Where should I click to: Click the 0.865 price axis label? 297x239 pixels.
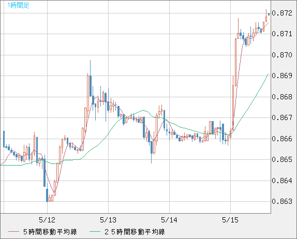tap(282, 159)
